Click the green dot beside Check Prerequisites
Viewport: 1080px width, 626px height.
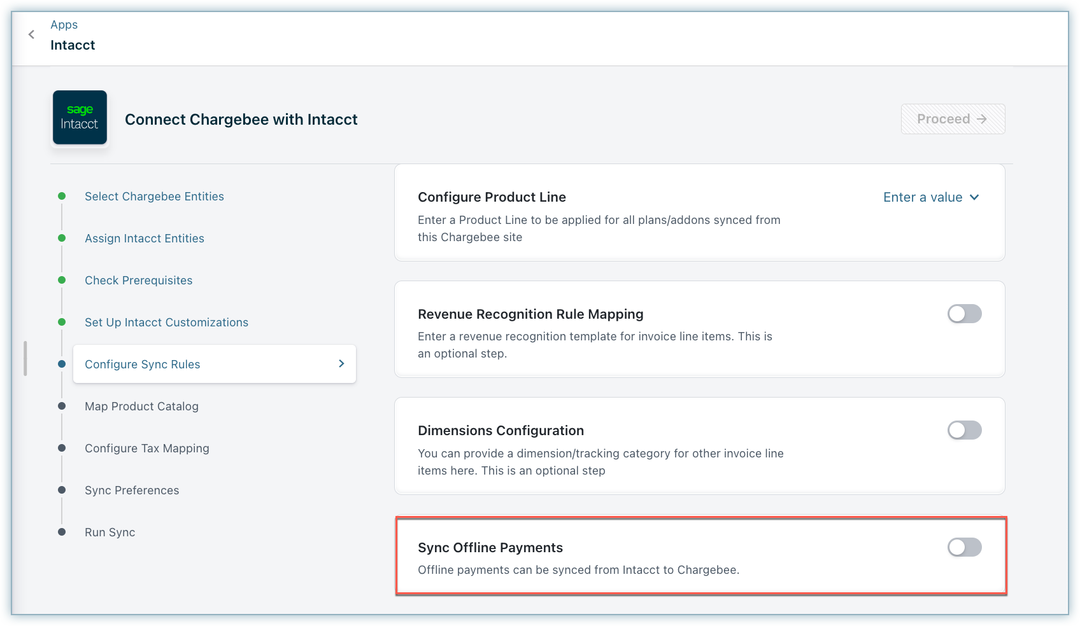pos(62,280)
